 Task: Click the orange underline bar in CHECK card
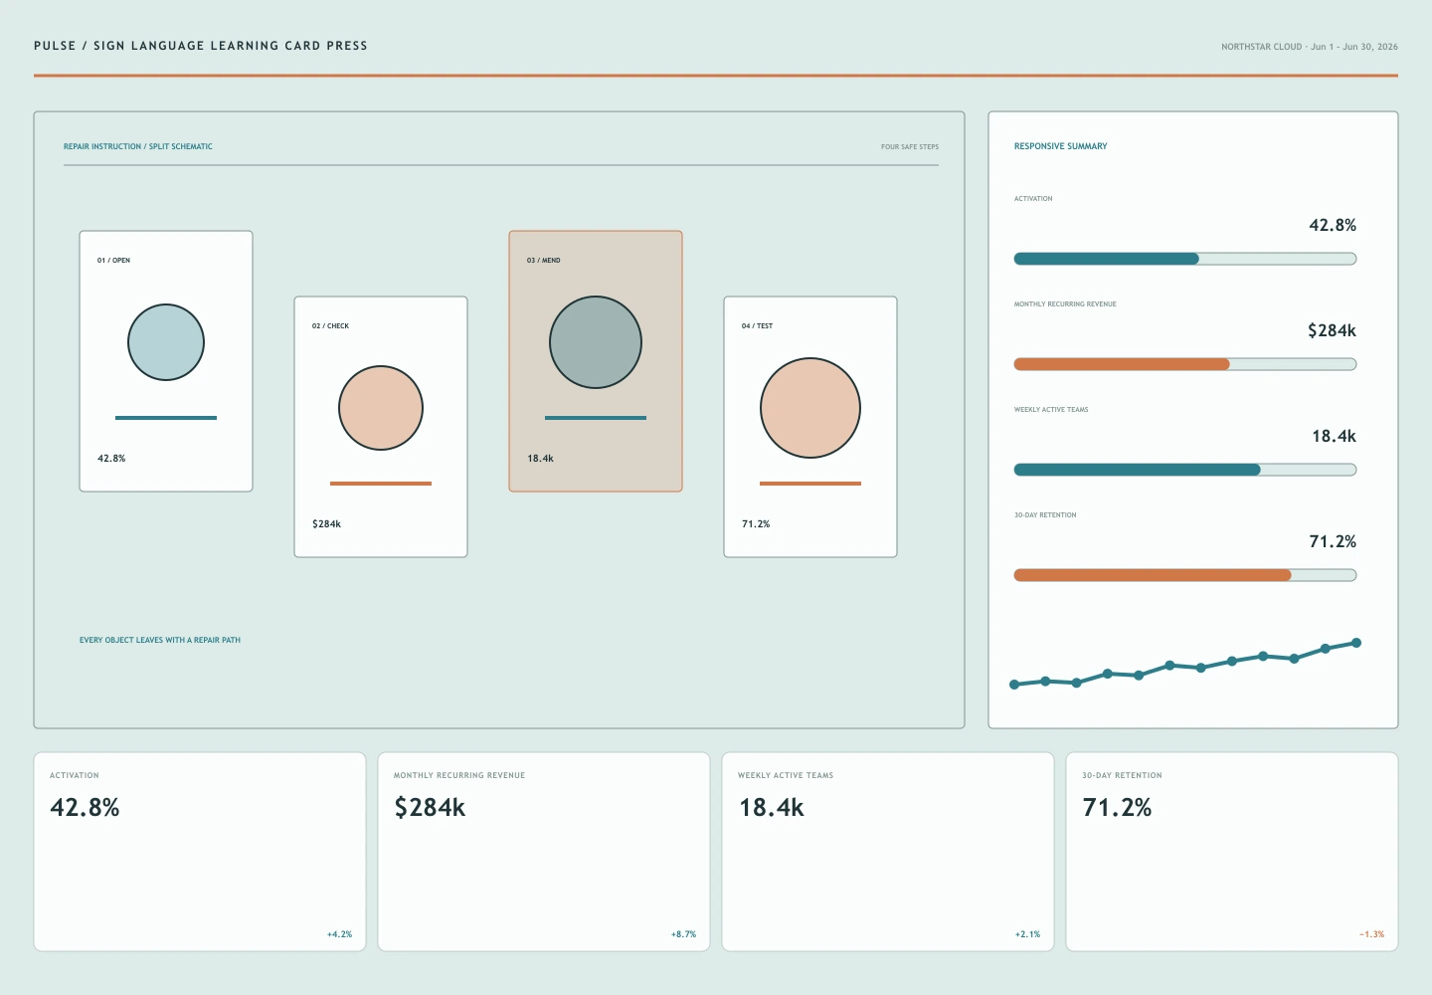click(x=381, y=484)
